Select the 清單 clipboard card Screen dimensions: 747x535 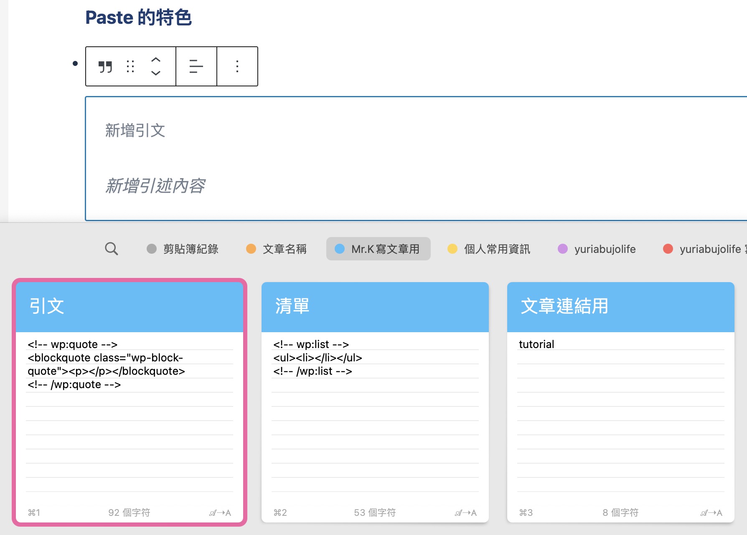(375, 402)
